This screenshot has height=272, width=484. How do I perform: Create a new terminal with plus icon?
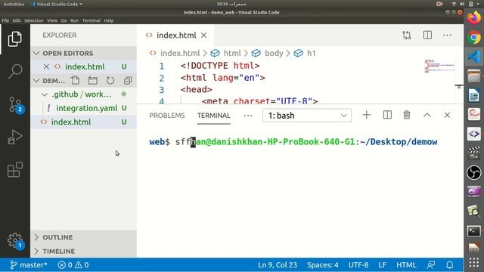click(x=367, y=115)
